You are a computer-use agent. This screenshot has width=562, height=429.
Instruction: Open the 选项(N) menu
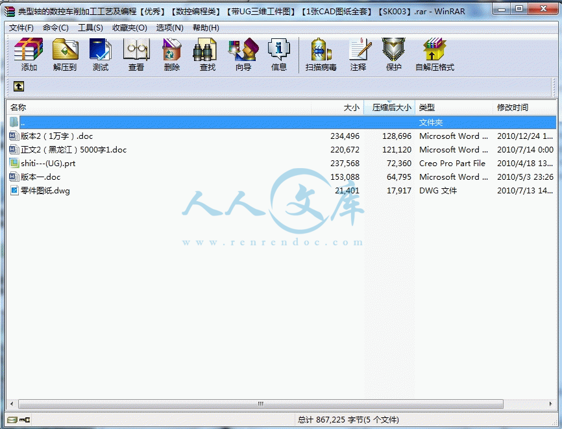point(169,28)
